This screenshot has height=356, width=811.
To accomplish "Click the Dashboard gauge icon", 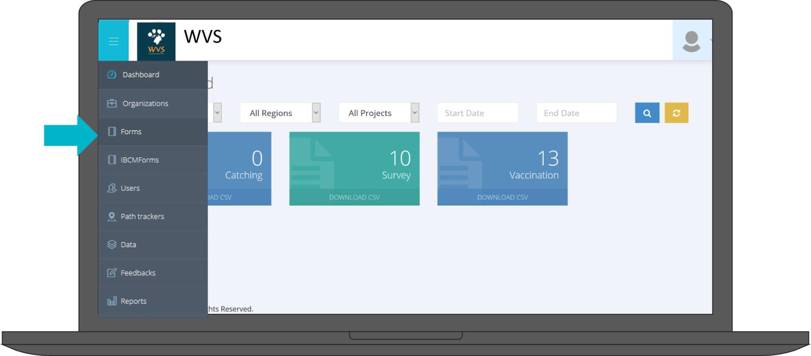I will point(112,75).
